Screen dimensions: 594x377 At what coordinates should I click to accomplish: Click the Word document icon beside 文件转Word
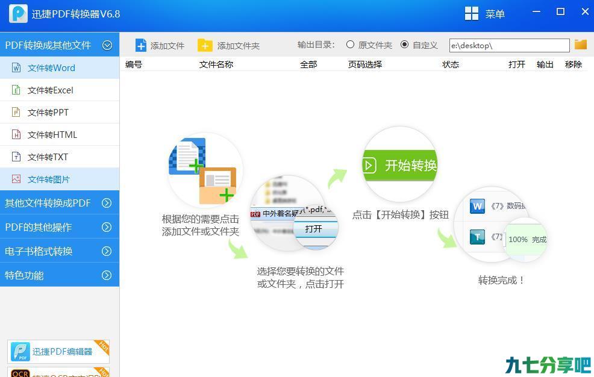coord(16,68)
